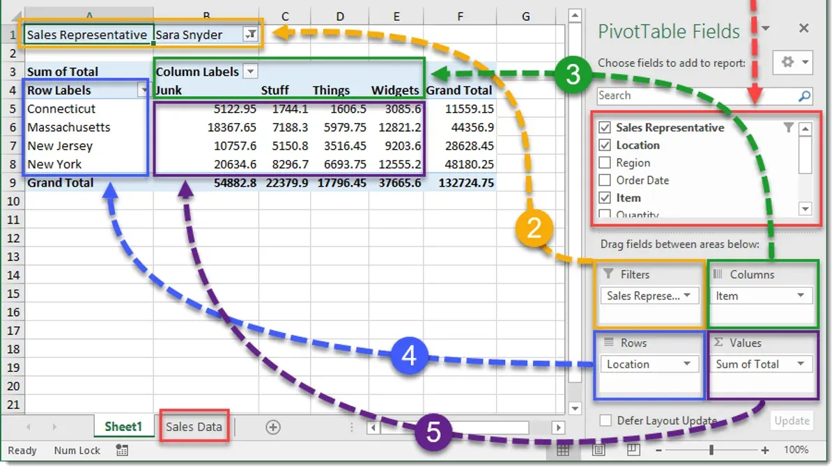Image resolution: width=836 pixels, height=470 pixels.
Task: Open the PivotTable Fields Tools gear menu
Action: pos(793,62)
